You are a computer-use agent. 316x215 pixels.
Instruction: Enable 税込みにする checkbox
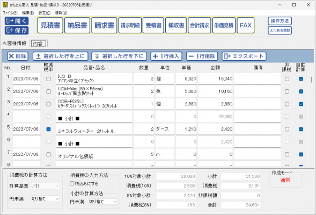[72, 183]
